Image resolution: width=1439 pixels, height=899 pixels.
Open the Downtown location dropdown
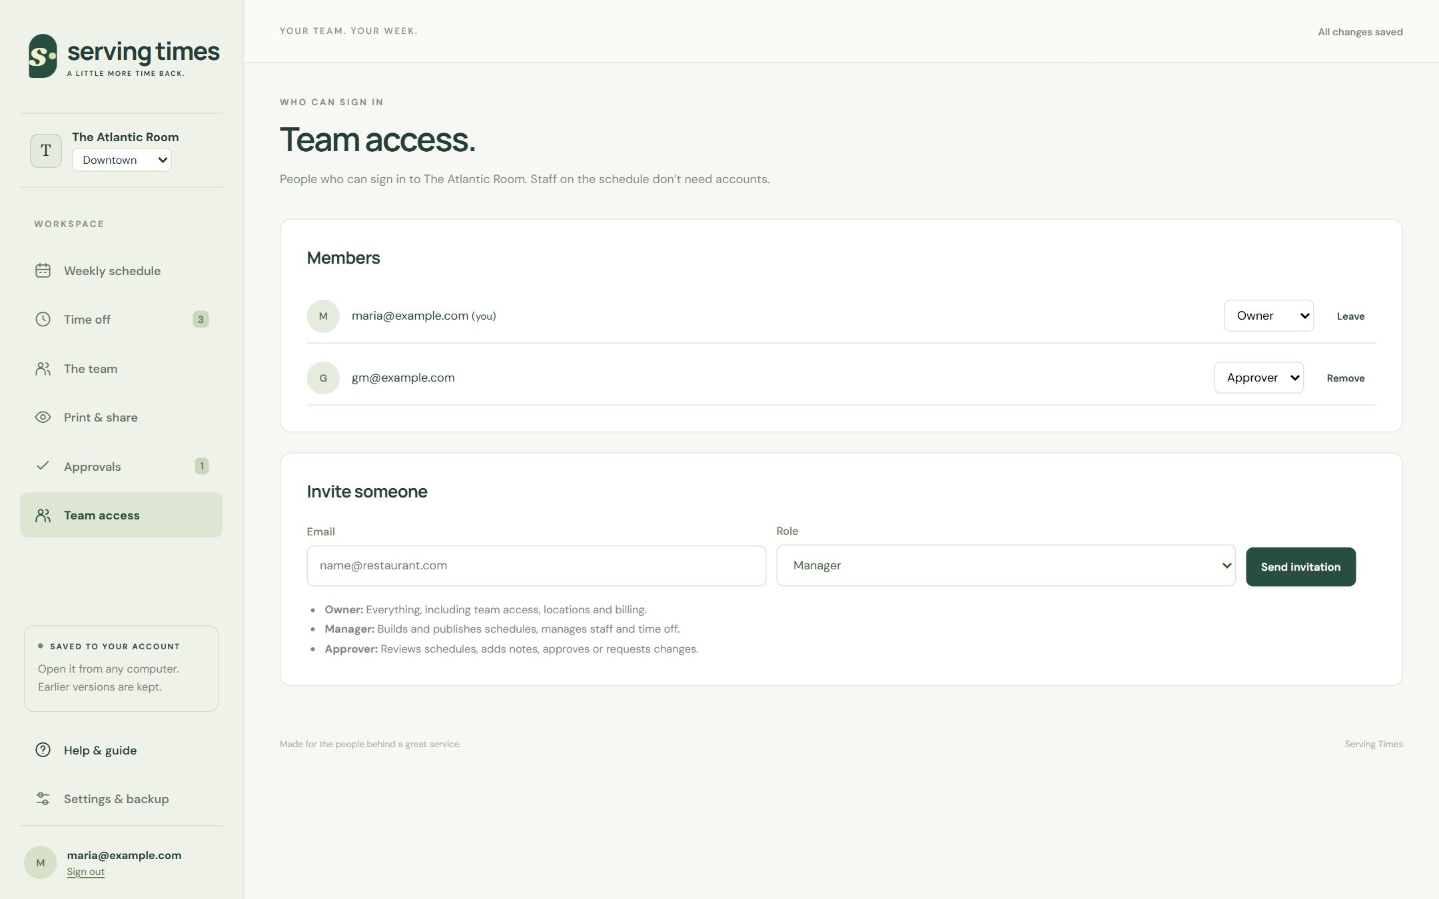pos(122,160)
